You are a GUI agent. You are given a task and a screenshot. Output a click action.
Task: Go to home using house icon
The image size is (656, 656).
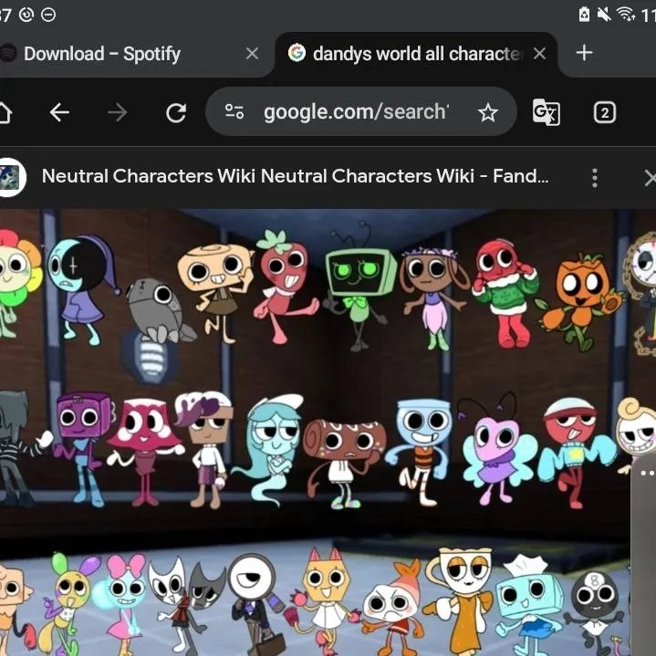[5, 112]
